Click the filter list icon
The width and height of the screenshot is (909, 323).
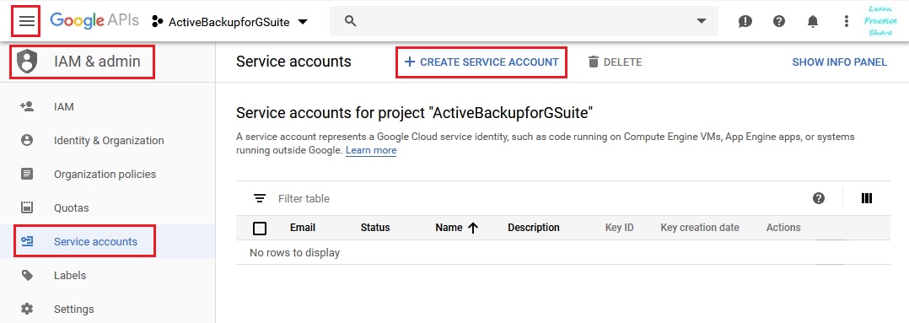[x=260, y=198]
